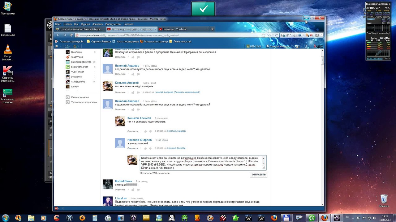This screenshot has width=396, height=222.
Task: Open Управление подписками link
Action: (84, 102)
